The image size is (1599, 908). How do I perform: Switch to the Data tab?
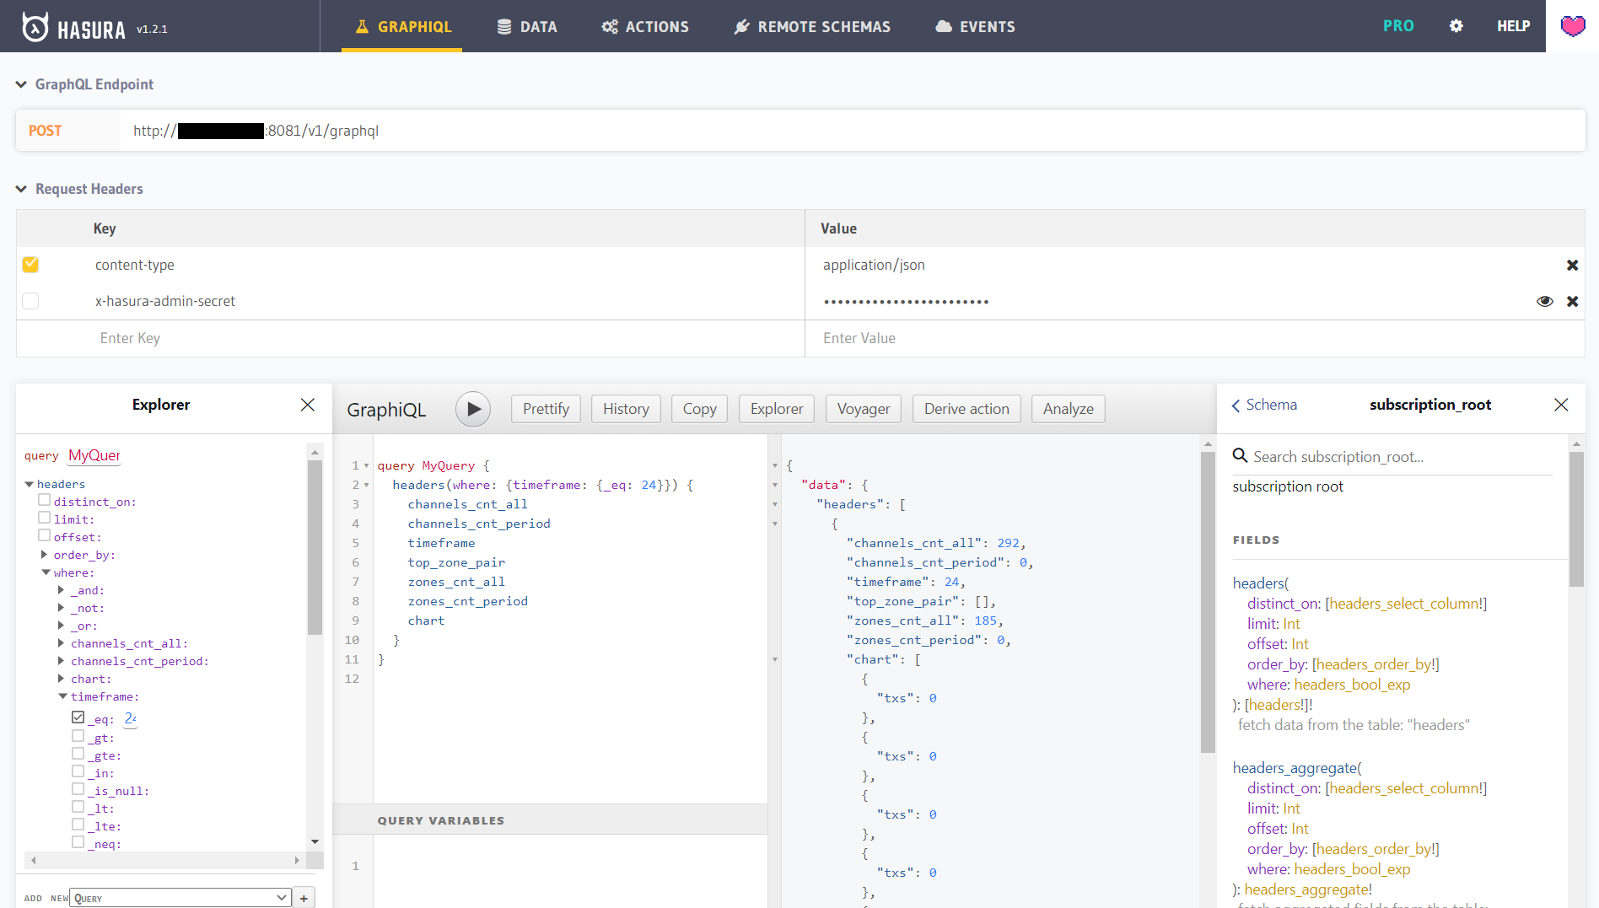click(527, 27)
